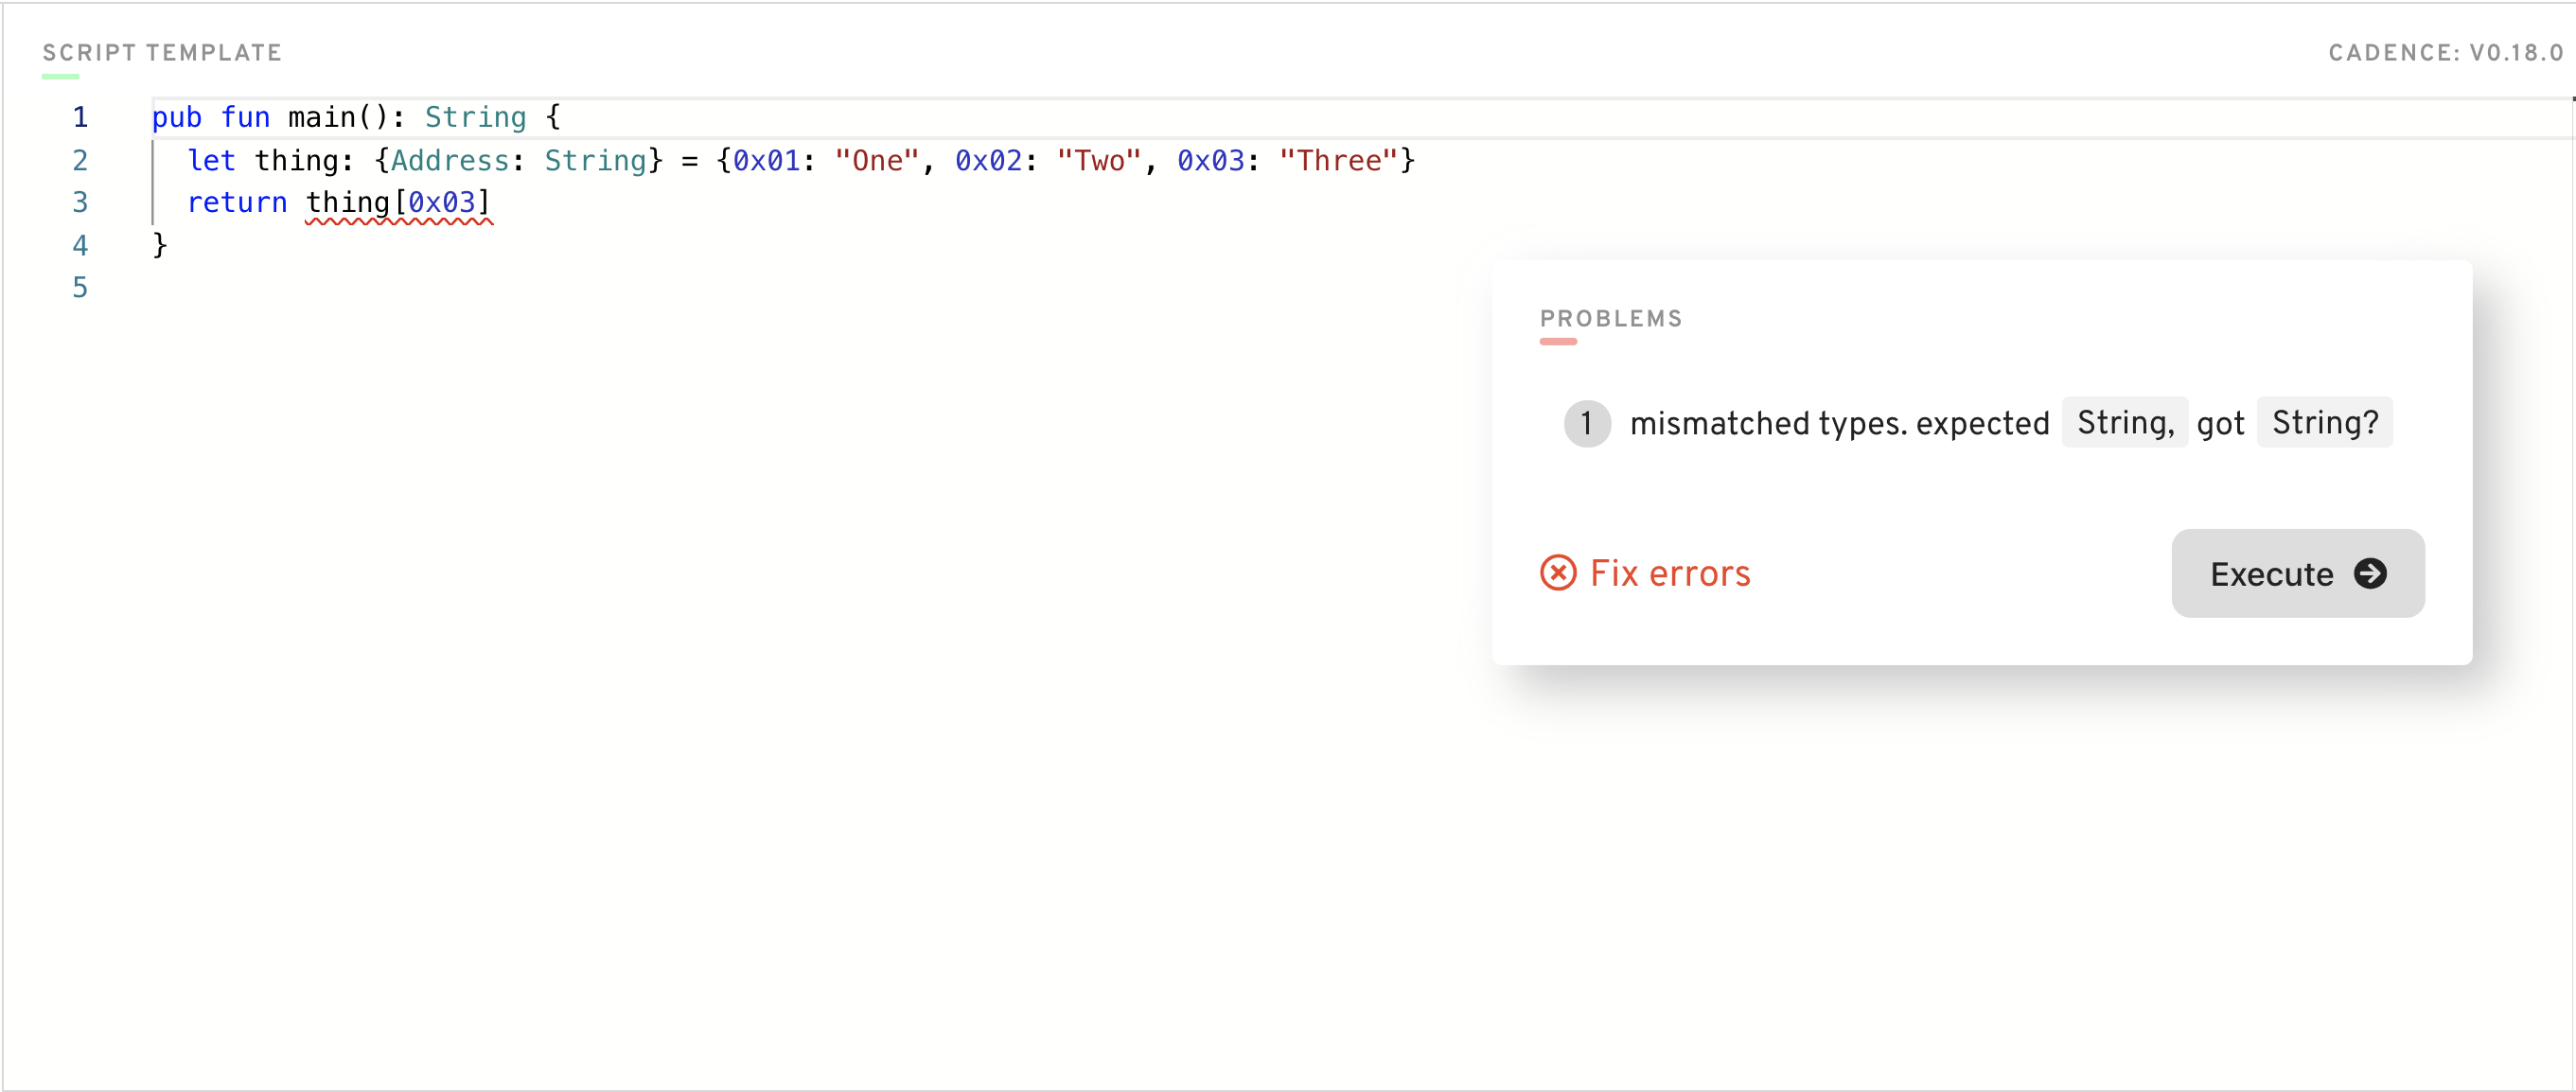Screen dimensions: 2576x1092
Task: Click line number 5 in gutter
Action: click(80, 288)
